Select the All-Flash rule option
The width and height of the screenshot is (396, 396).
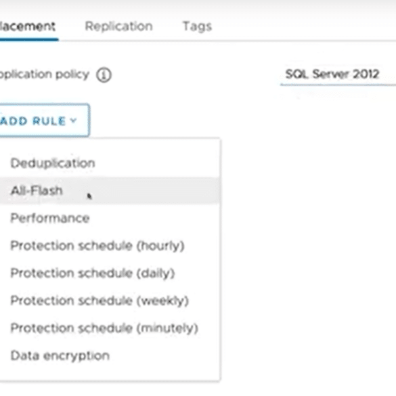[110, 191]
